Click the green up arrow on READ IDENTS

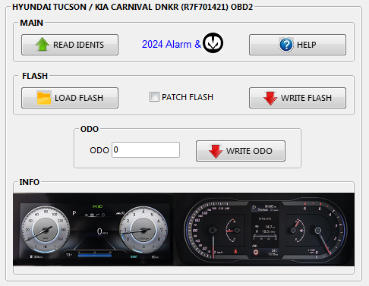click(x=43, y=44)
